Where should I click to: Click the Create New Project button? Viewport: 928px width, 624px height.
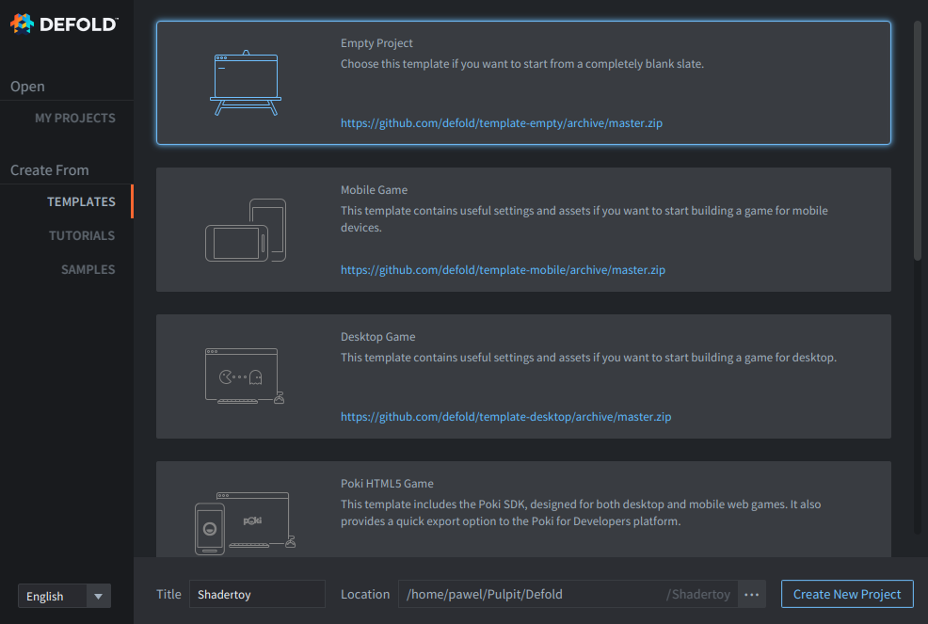[x=847, y=594]
